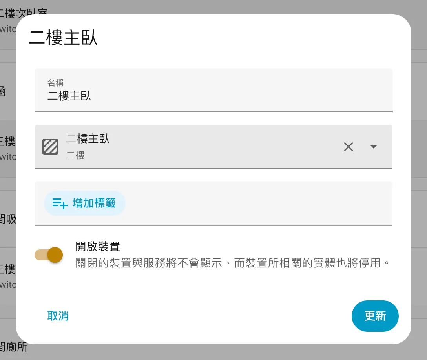Click the 開啟裝置 toggle label text

point(98,247)
